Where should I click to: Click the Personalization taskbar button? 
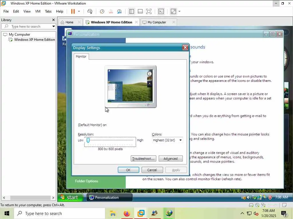point(110,197)
